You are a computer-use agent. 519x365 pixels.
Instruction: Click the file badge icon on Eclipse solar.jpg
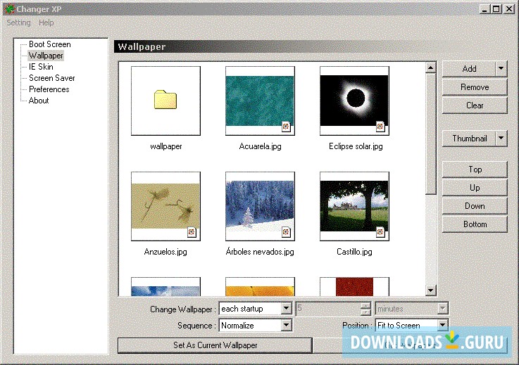tap(380, 127)
